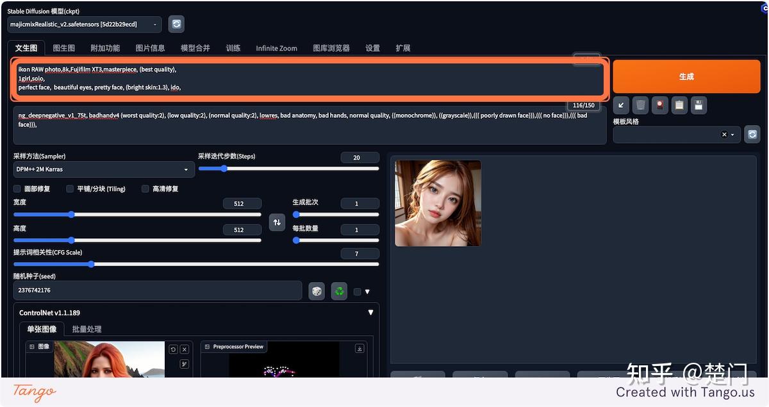The image size is (769, 407).
Task: Click the arrow icon to restore previous prompt
Action: (x=621, y=105)
